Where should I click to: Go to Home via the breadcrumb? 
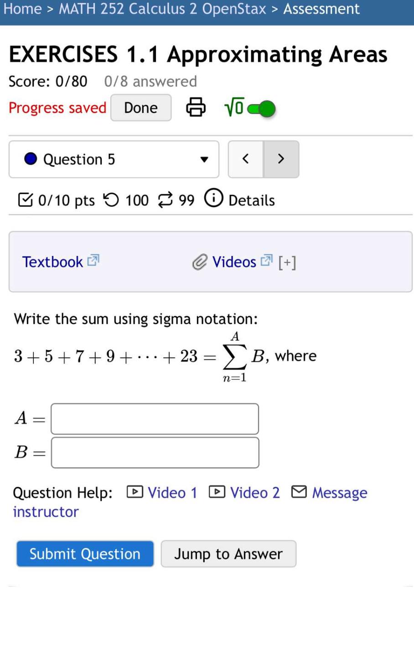[23, 8]
